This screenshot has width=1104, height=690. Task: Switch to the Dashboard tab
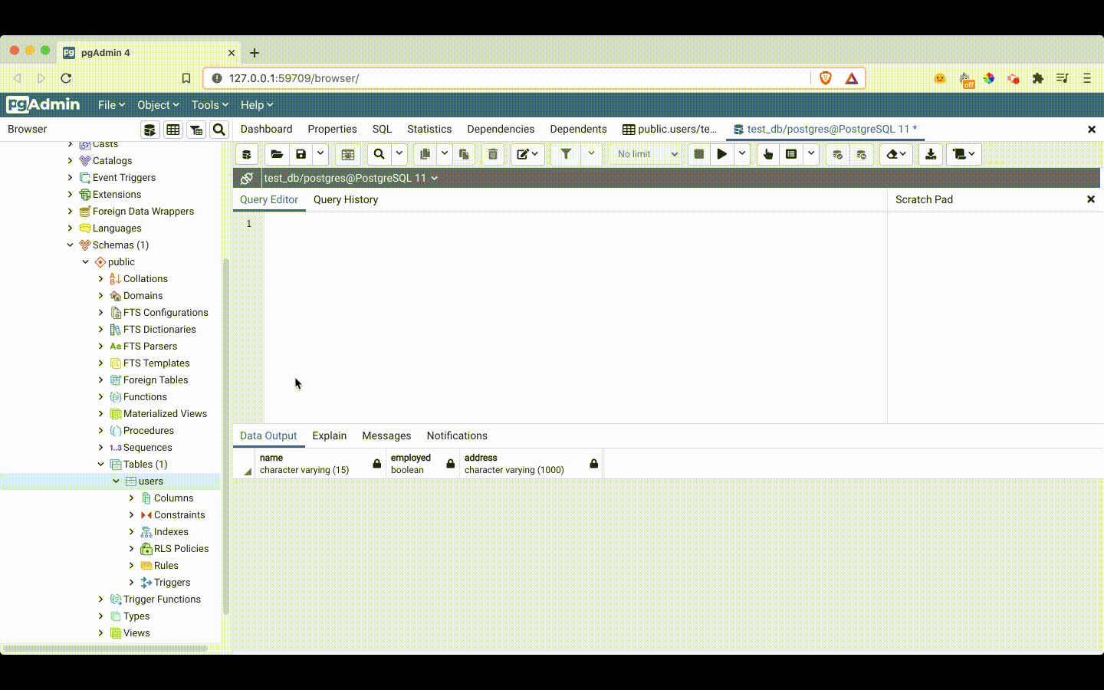pos(267,130)
